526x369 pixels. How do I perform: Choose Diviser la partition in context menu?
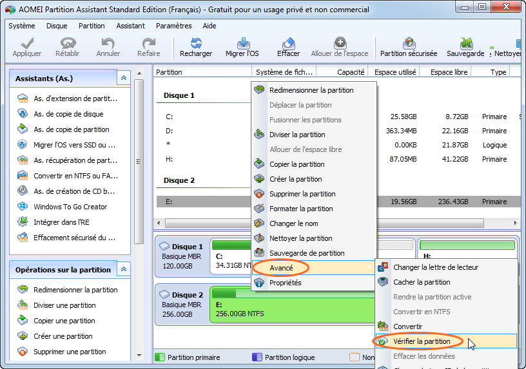pos(313,135)
